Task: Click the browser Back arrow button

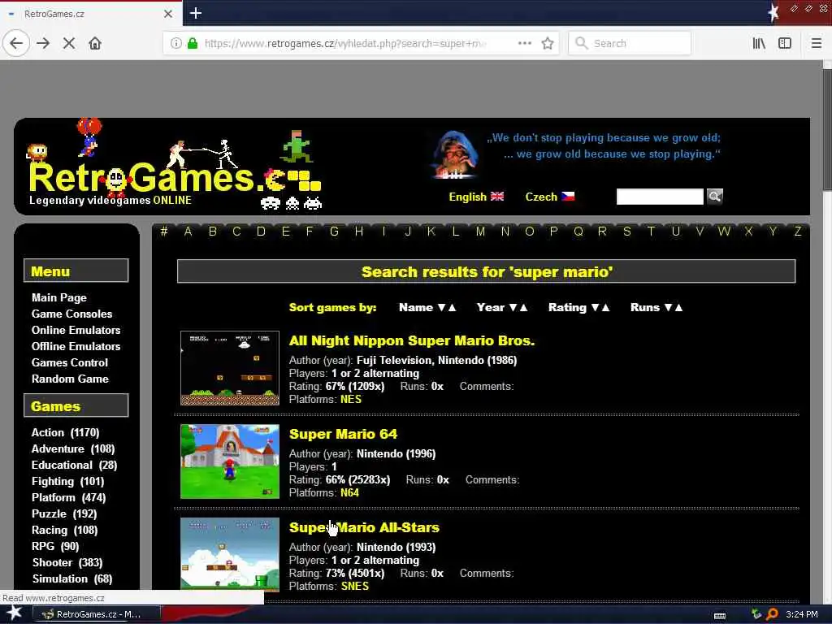Action: click(16, 43)
